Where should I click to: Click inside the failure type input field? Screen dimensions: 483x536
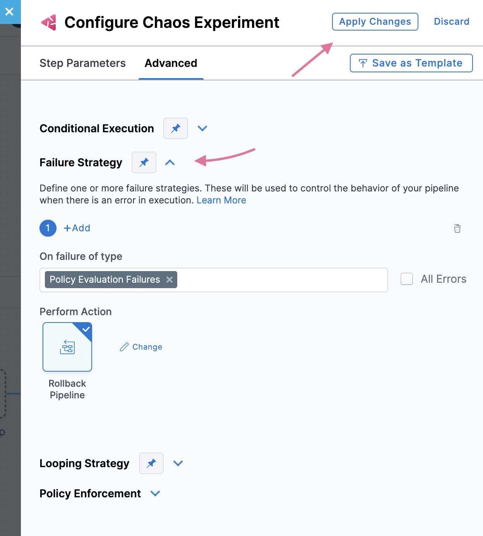(282, 280)
